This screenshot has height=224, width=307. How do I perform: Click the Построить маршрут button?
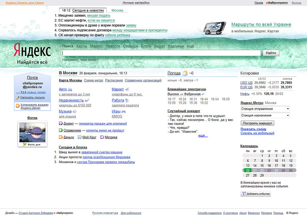click(257, 123)
